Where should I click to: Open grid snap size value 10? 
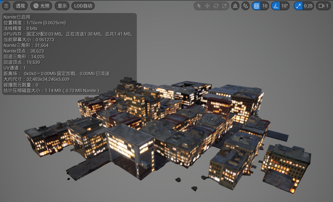pos(265,6)
